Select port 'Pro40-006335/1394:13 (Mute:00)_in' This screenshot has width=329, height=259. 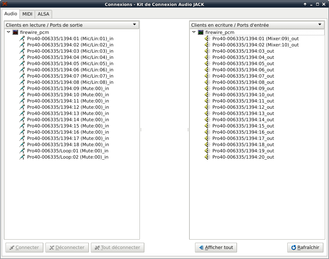68,114
